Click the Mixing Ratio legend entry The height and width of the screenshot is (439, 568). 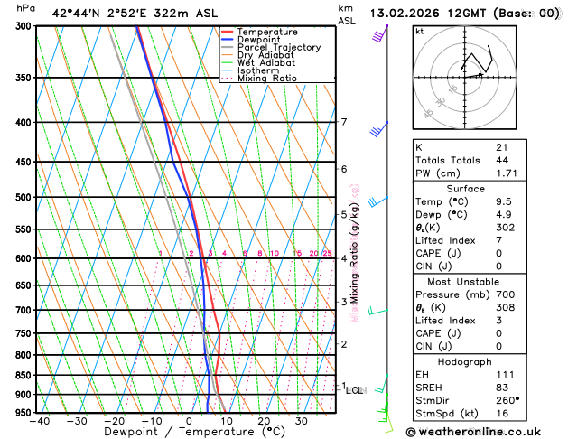(259, 79)
